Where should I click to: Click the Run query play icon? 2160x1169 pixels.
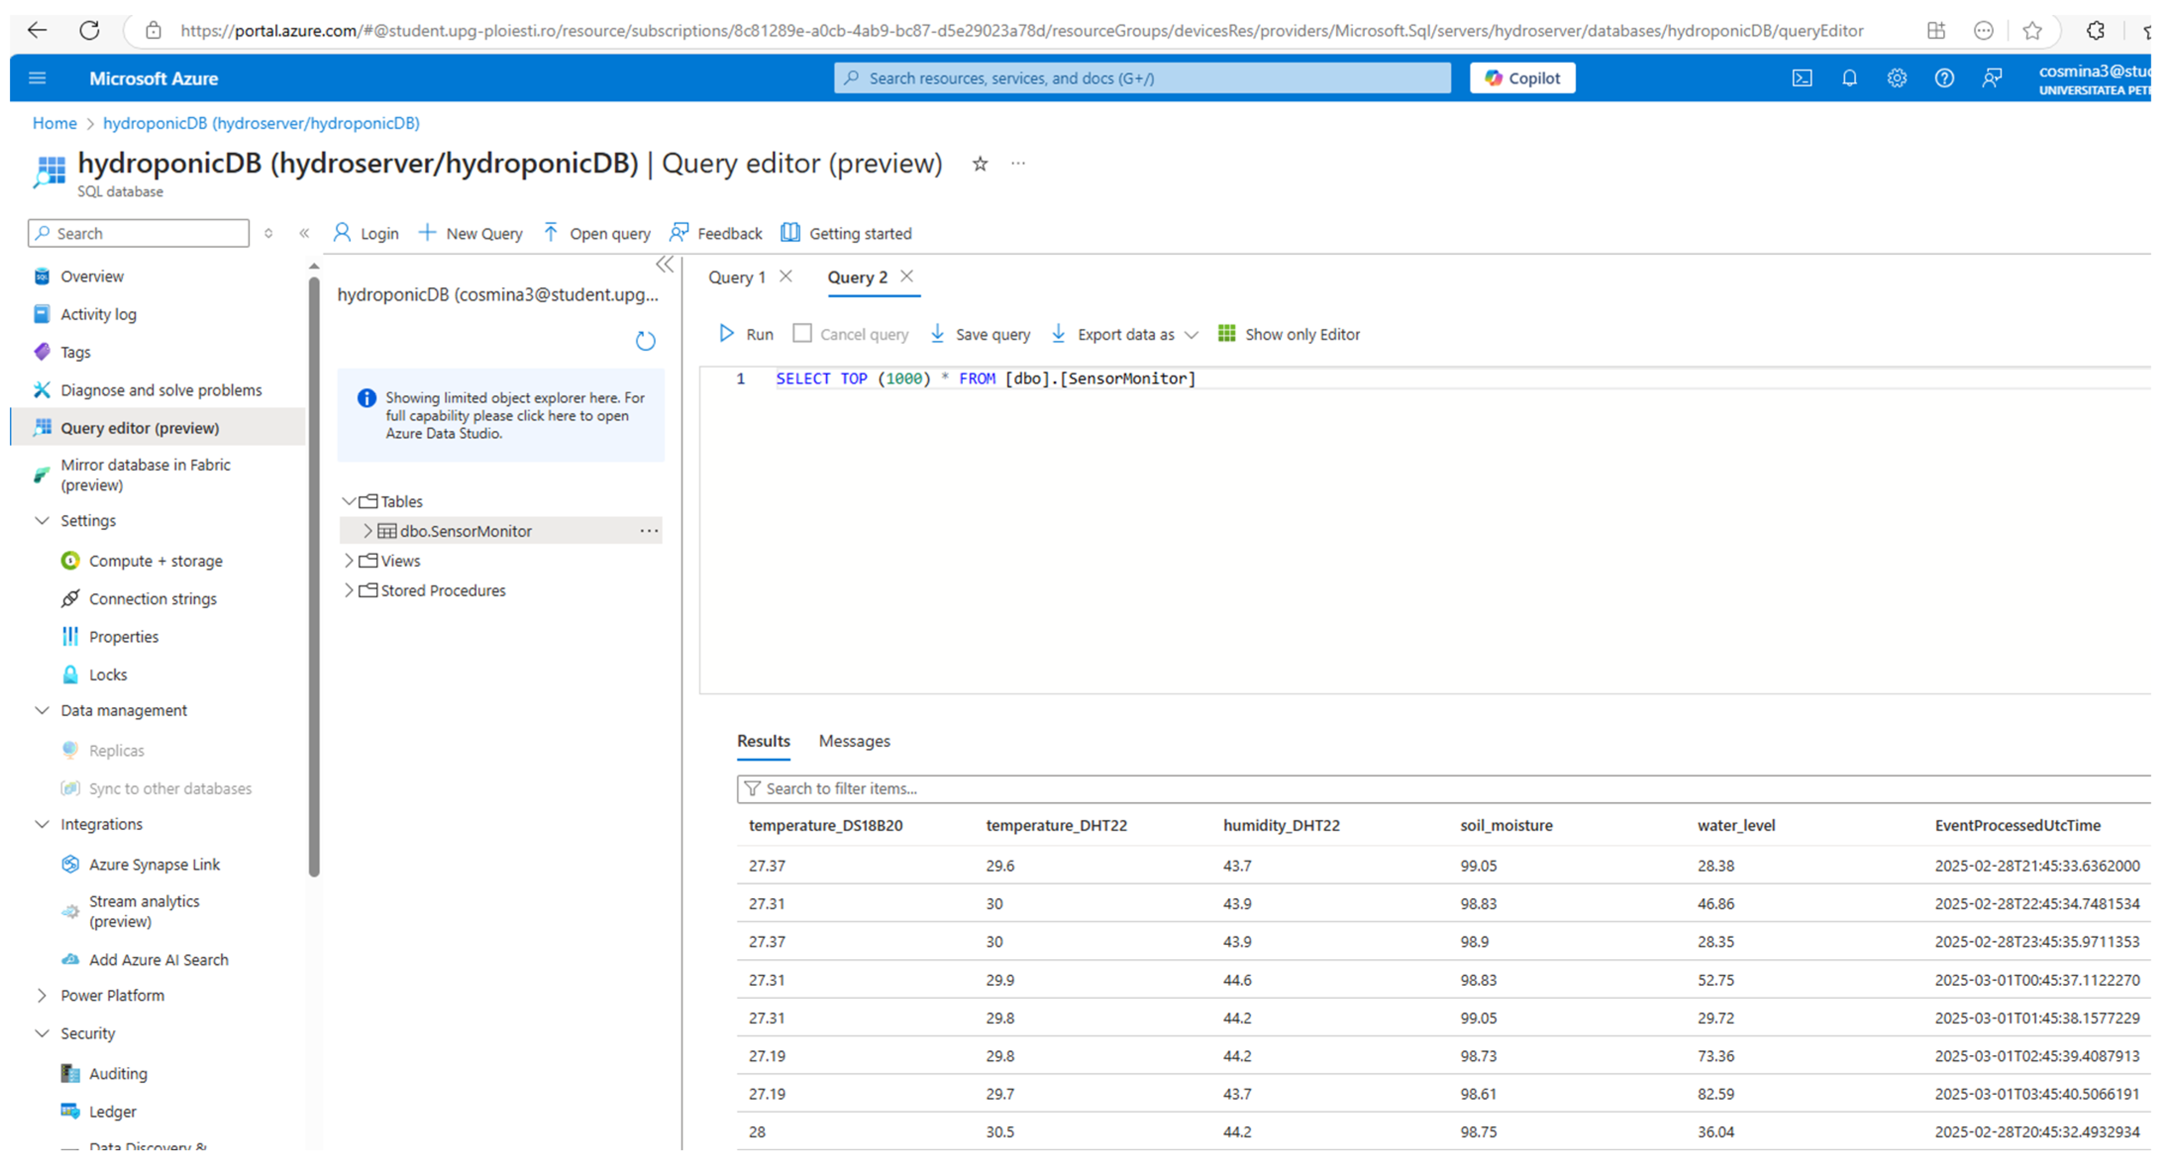(x=726, y=334)
